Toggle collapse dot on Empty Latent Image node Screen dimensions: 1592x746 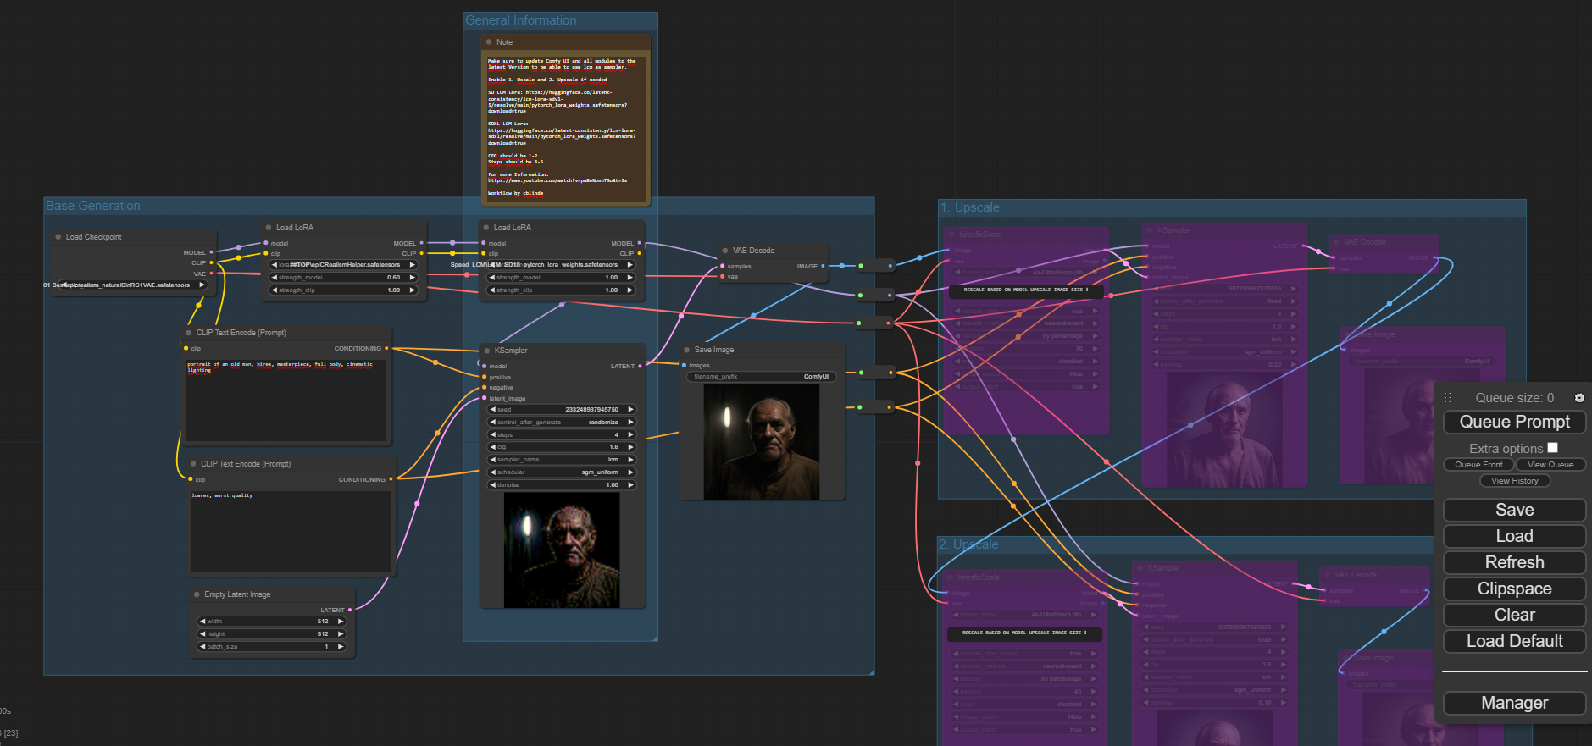(197, 594)
